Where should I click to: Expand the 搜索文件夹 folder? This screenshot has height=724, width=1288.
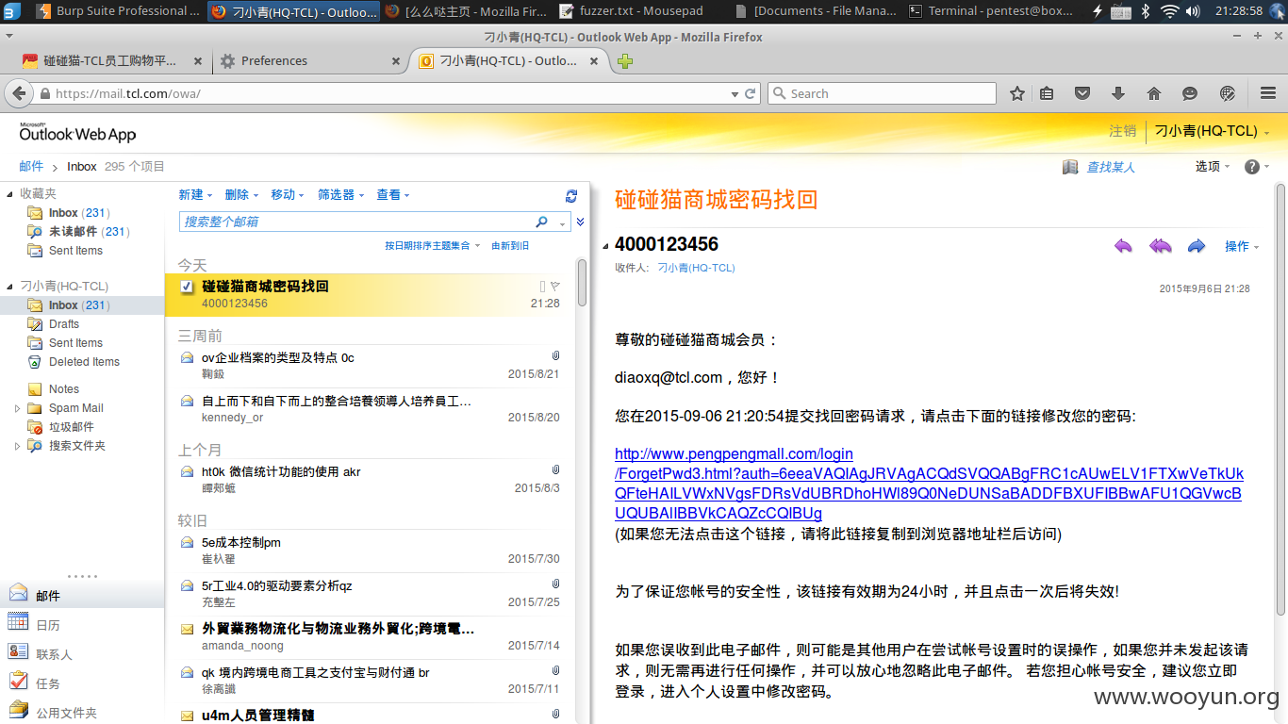pyautogui.click(x=17, y=446)
